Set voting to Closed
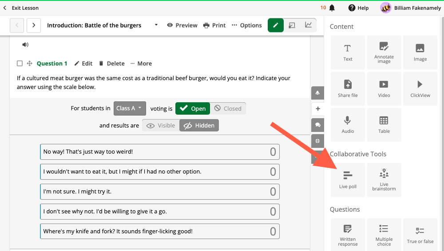 click(x=228, y=108)
